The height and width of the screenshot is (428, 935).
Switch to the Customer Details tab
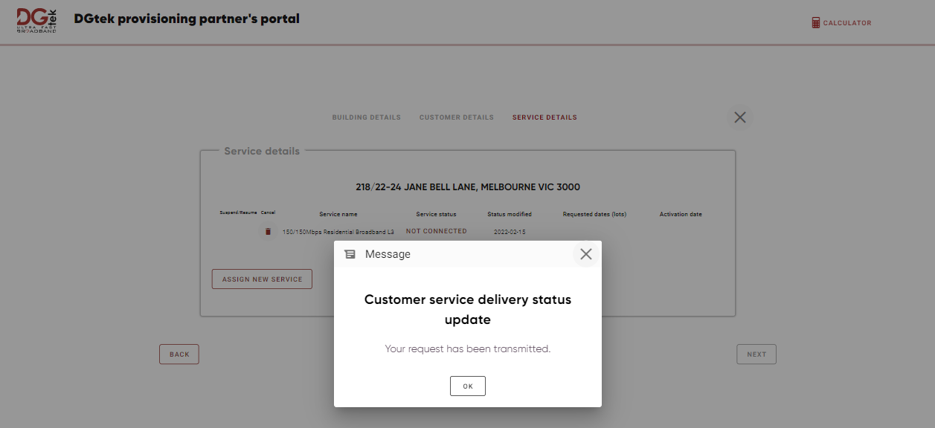coord(456,117)
